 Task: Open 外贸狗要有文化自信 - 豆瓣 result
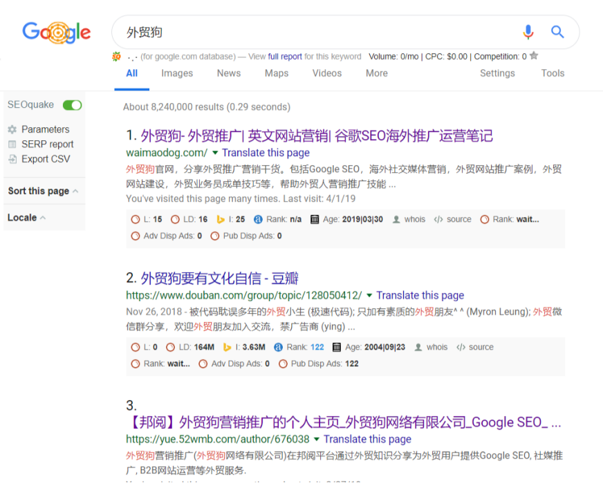pyautogui.click(x=219, y=278)
